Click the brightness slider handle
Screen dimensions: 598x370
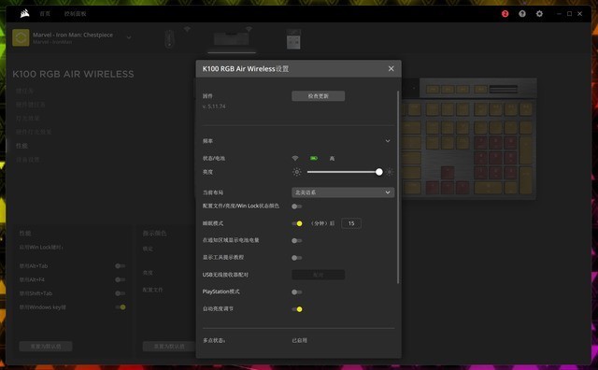(378, 172)
